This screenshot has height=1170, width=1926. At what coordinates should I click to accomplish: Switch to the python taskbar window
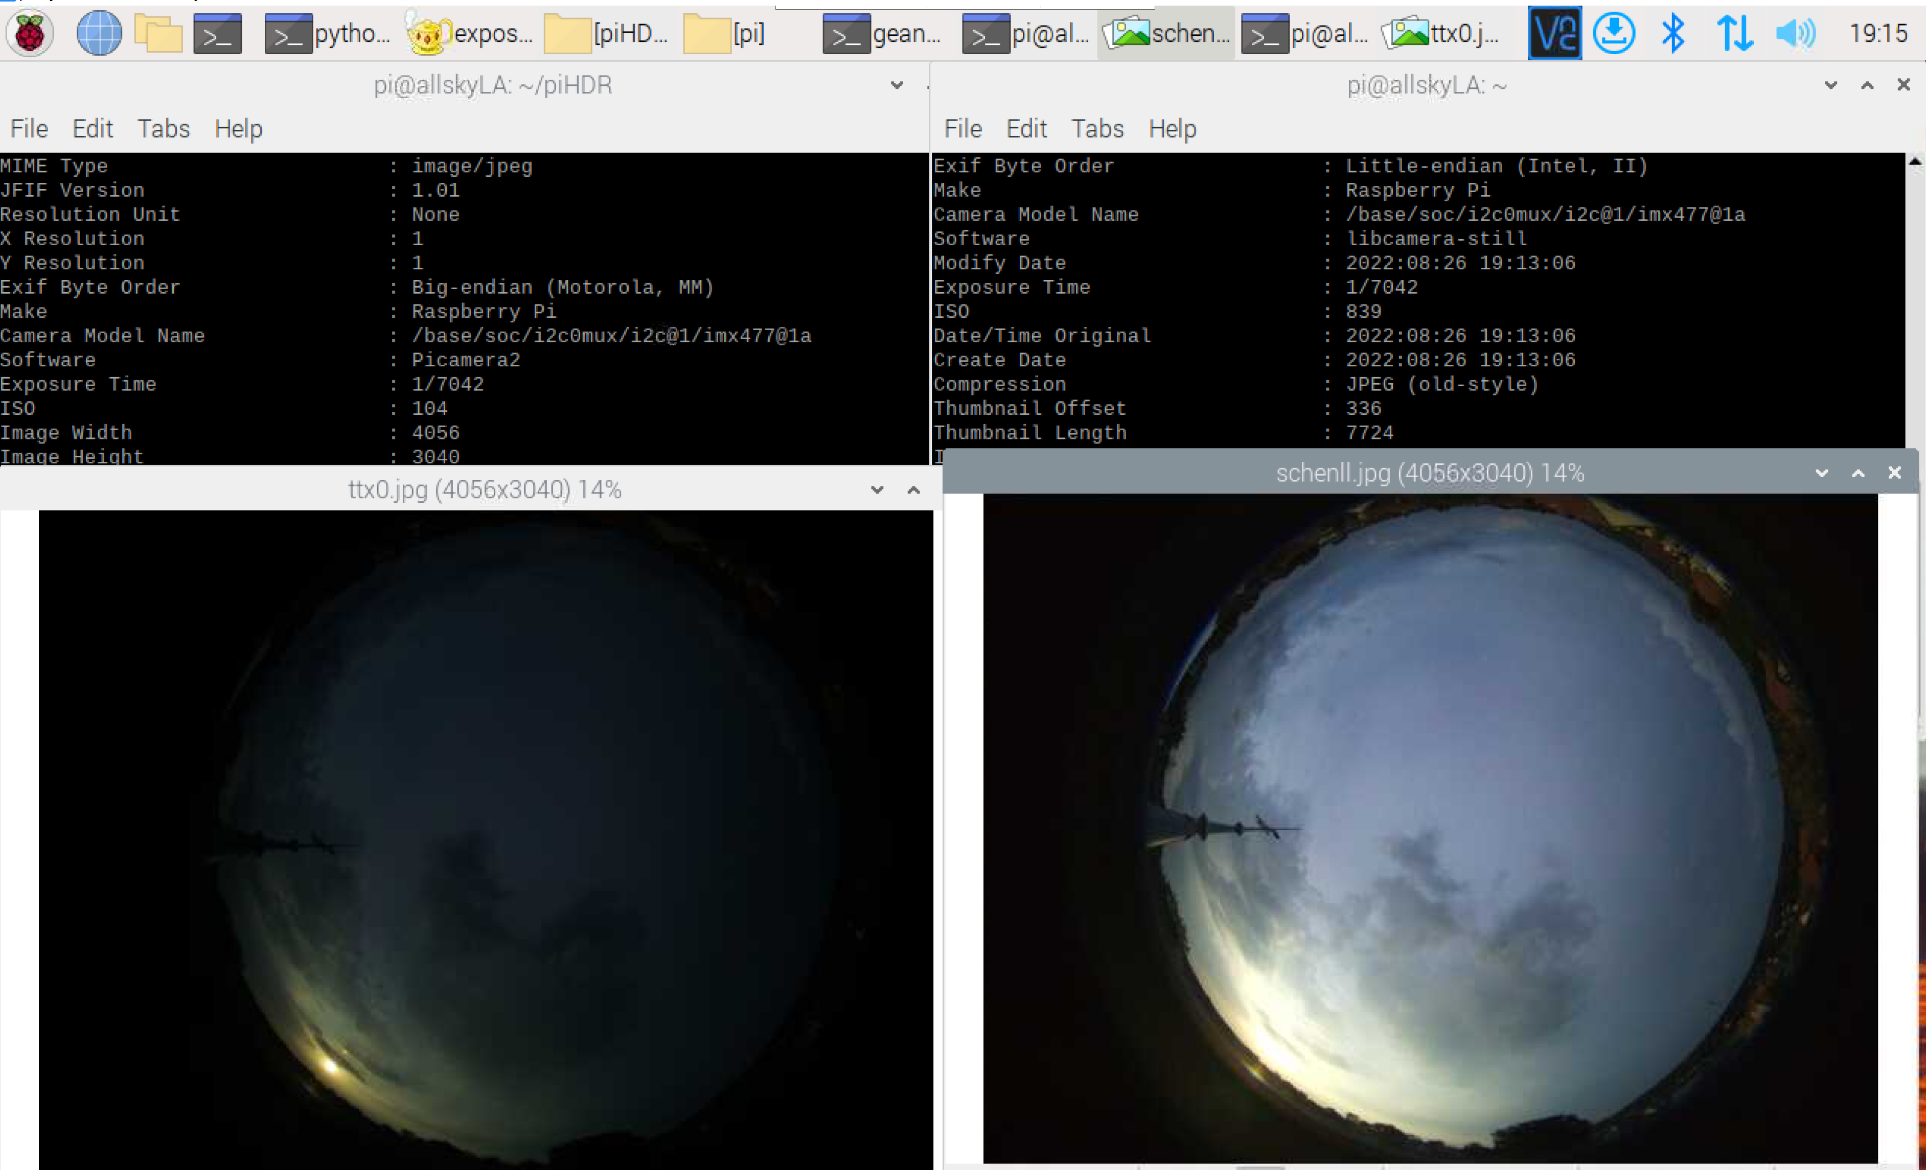328,33
